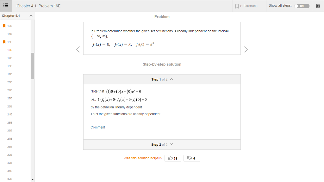Click the bookmark flag next to 15E
Screen dimensions: 324x182
4,42
